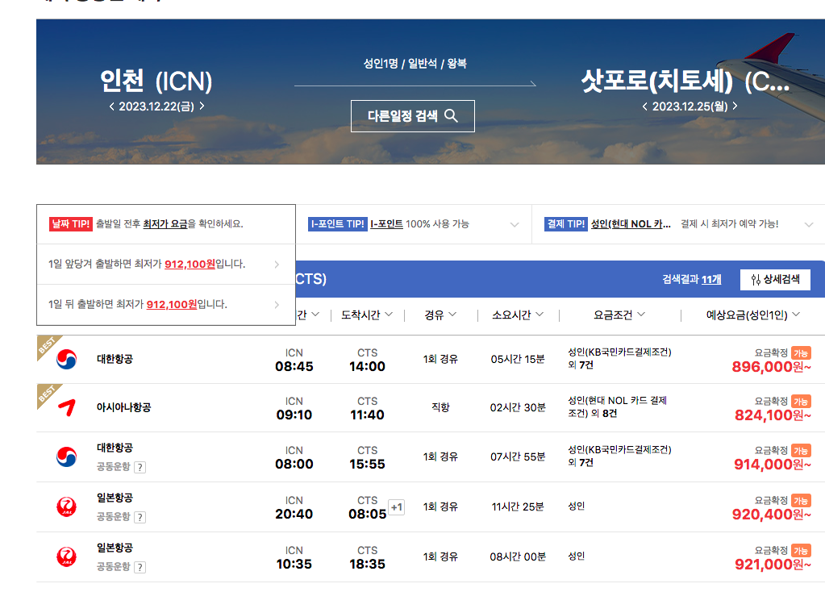Go to next return date after 2023.12.25
825x592 pixels.
(x=735, y=106)
